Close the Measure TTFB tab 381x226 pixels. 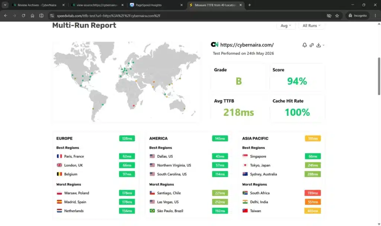(241, 5)
